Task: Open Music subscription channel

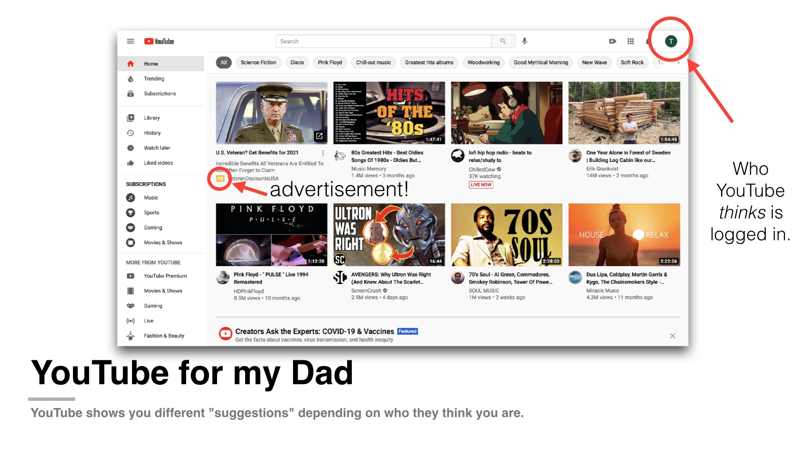Action: (x=161, y=198)
